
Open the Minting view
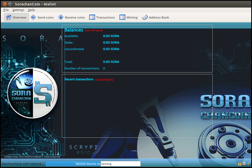(129, 17)
